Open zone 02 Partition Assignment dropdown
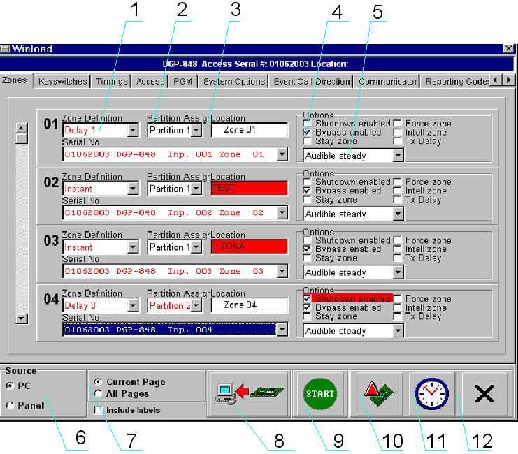This screenshot has width=518, height=454. 196,189
